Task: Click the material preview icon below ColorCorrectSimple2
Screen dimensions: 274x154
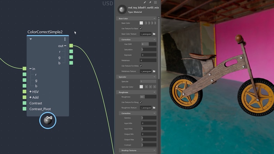Action: [48, 120]
